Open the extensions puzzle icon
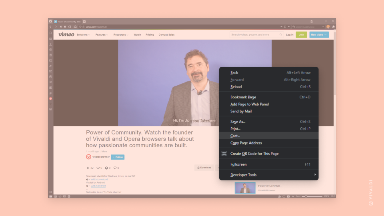 [333, 27]
